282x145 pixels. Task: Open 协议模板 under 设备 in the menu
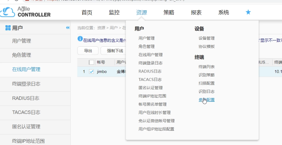(207, 46)
